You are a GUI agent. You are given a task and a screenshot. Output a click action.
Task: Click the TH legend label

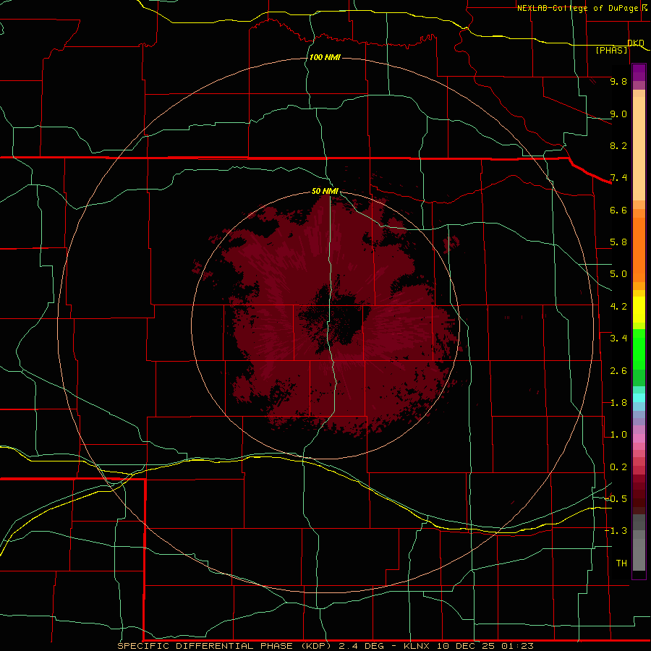621,563
